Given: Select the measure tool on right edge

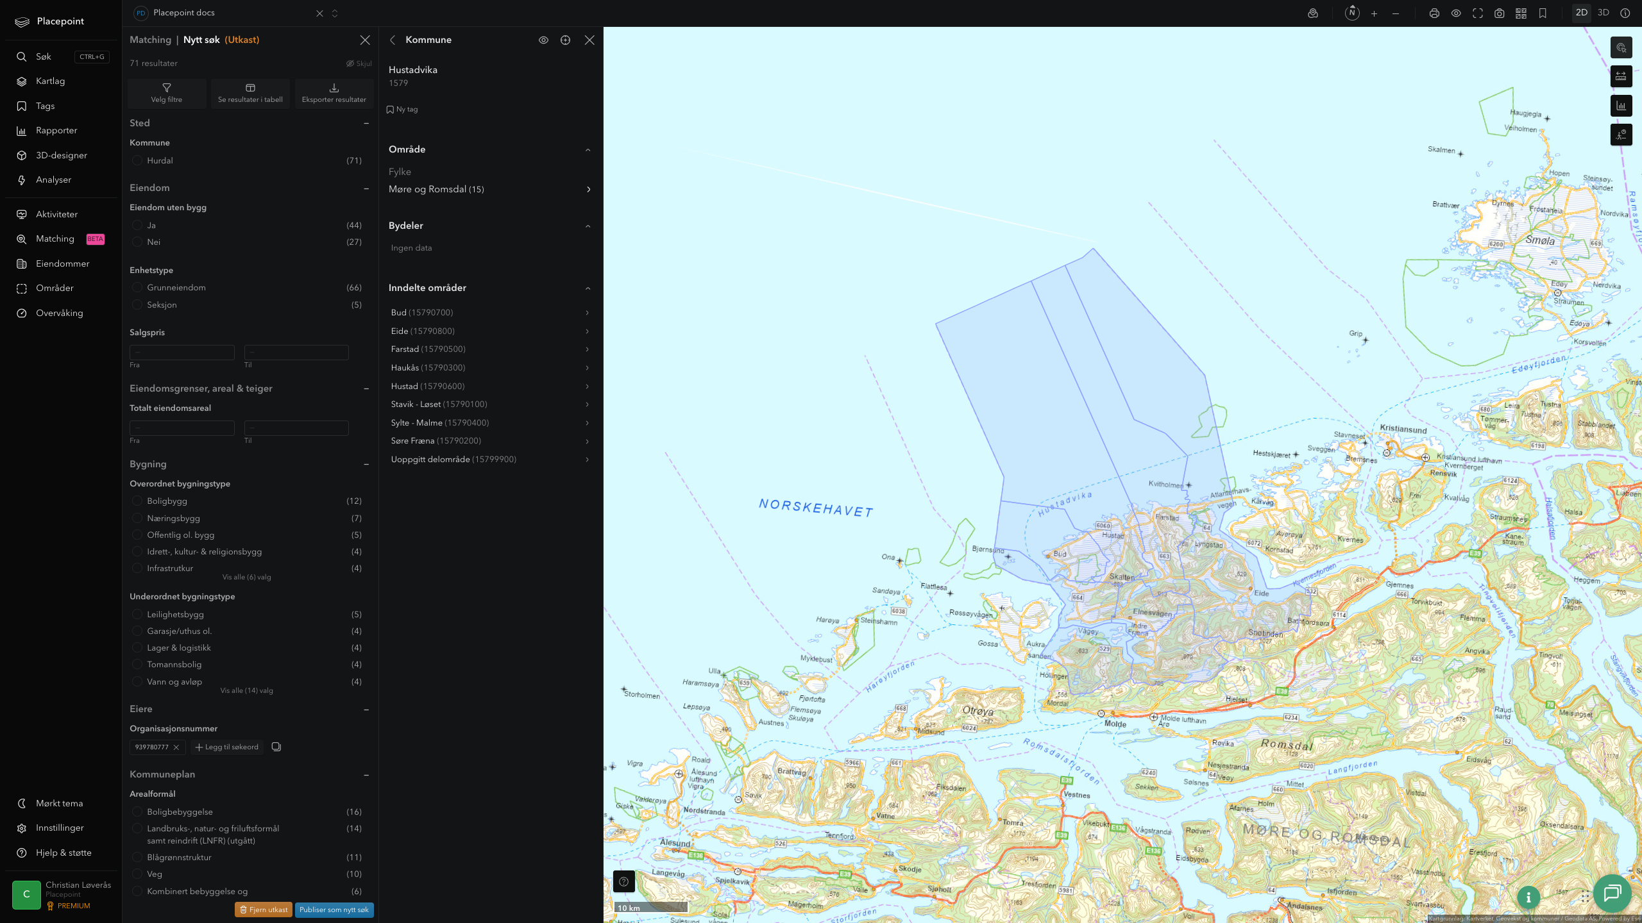Looking at the screenshot, I should tap(1621, 76).
